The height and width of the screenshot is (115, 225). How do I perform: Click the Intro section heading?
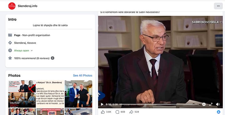(x=12, y=19)
